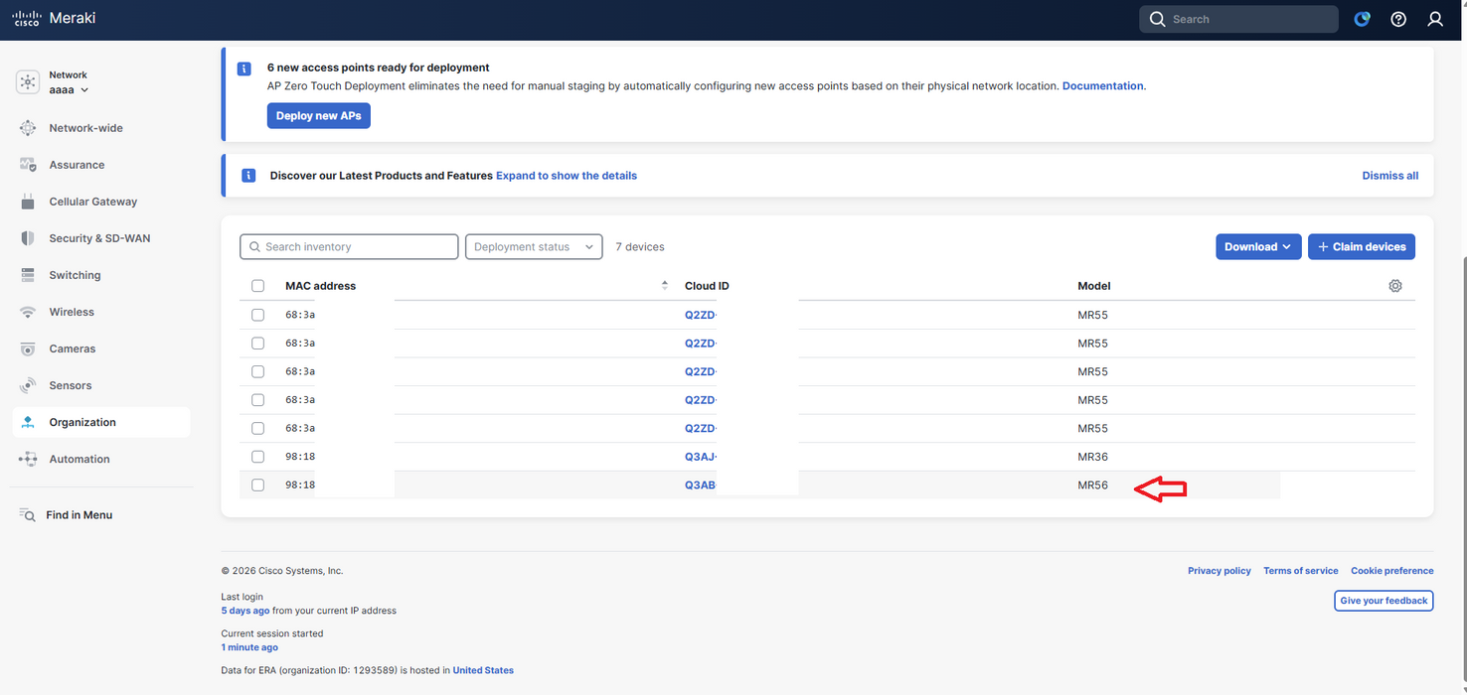Screen dimensions: 1467x695
Task: Open Switching menu
Action: coord(75,275)
